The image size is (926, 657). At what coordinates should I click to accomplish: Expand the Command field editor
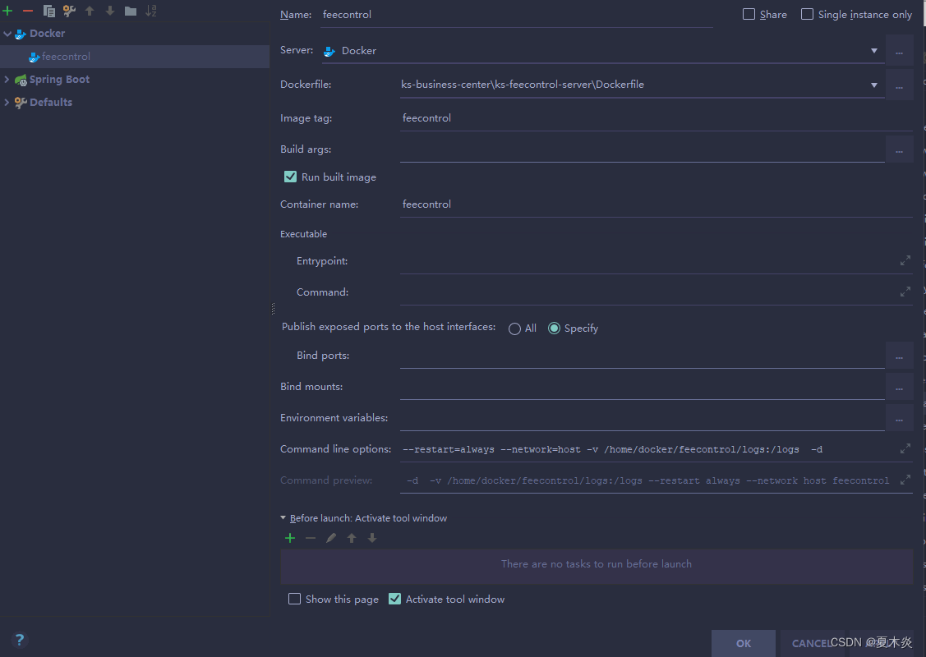[x=905, y=292]
